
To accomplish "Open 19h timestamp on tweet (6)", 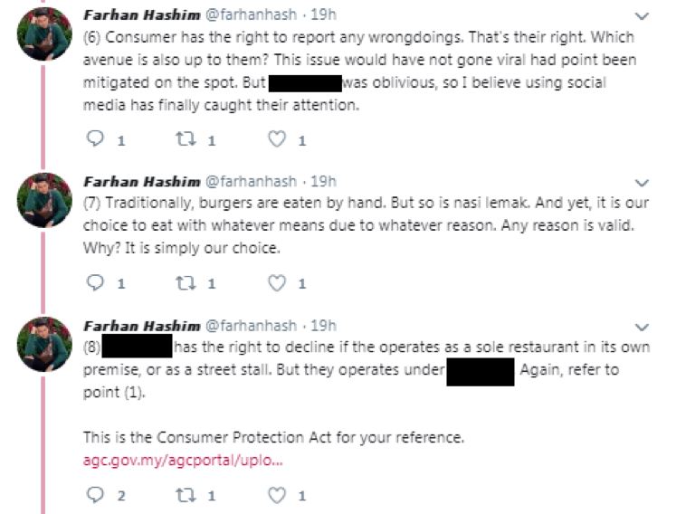I will 324,15.
